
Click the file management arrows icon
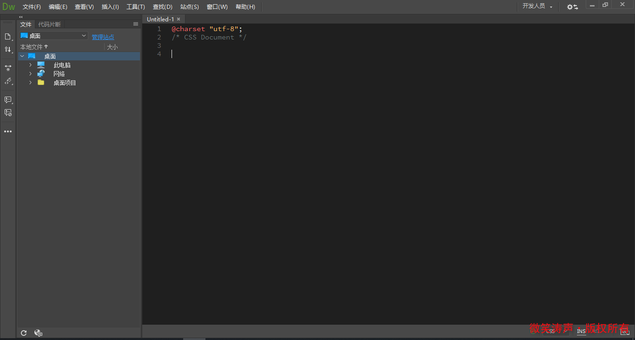tap(8, 49)
